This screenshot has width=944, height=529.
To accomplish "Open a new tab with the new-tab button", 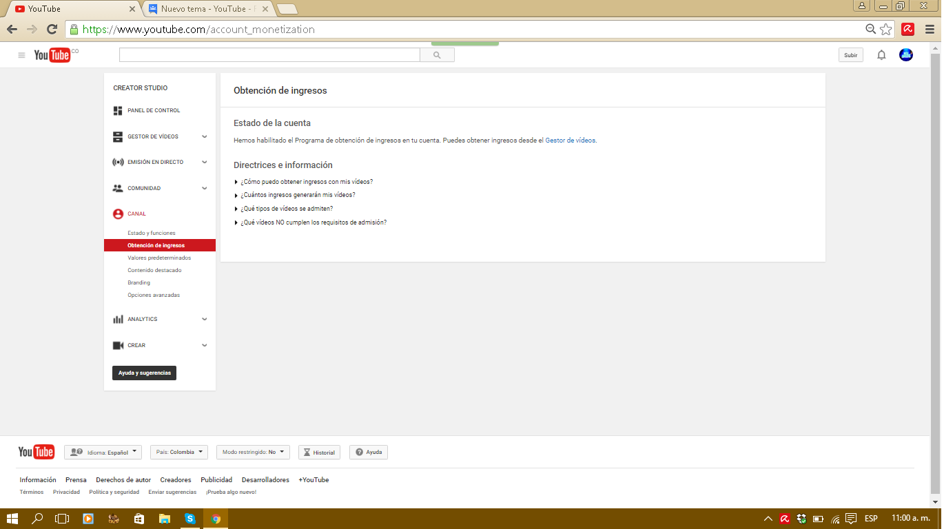I will click(287, 9).
